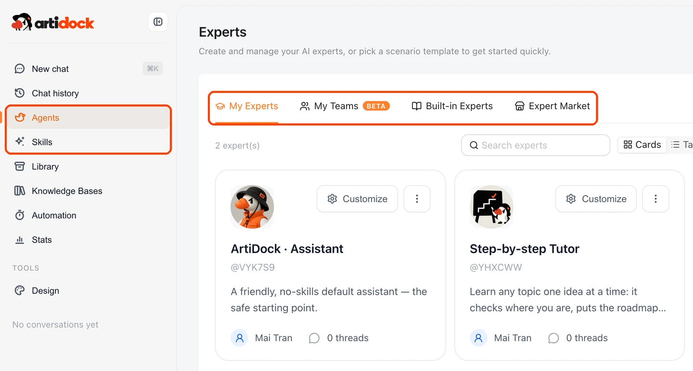
Task: Click the artidock logo
Action: [x=53, y=22]
